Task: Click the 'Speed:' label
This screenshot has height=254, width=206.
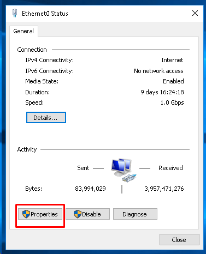Action: tap(34, 102)
